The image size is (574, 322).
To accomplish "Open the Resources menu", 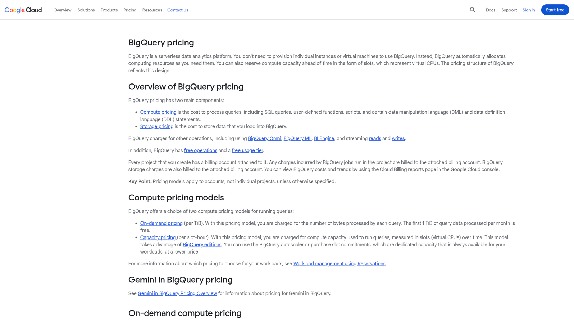I will [152, 10].
